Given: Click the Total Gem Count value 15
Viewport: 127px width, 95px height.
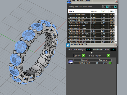Looking at the screenshot, I should (x=113, y=50).
